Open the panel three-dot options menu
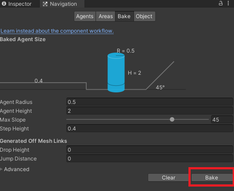This screenshot has width=234, height=191. tap(228, 3)
